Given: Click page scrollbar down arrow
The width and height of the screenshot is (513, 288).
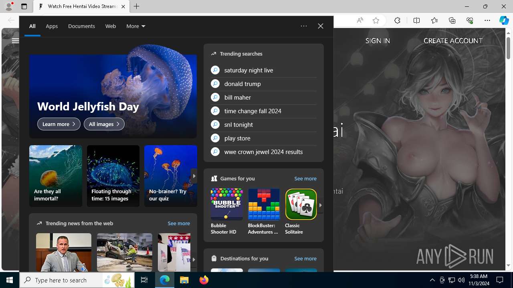Looking at the screenshot, I should 509,266.
